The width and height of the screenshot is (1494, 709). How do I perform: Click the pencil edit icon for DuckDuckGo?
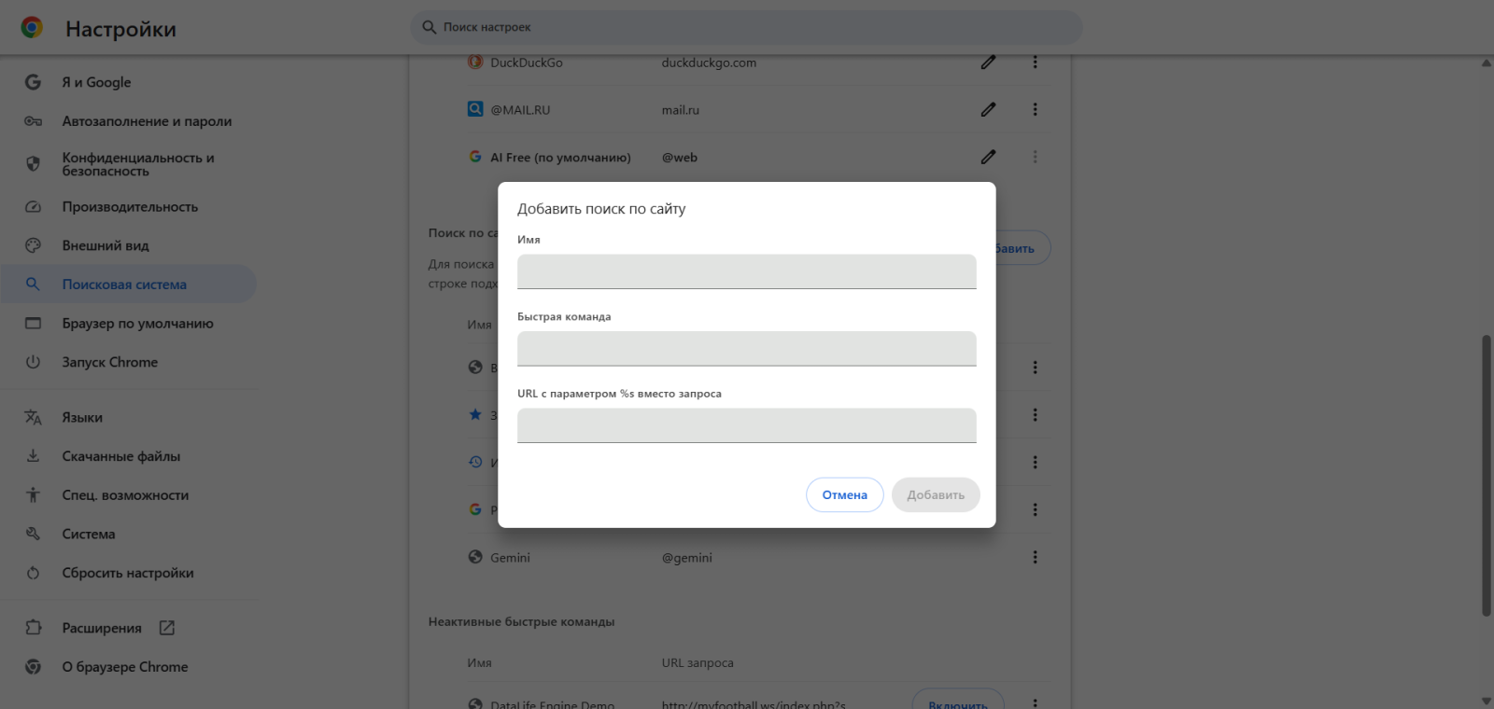988,63
